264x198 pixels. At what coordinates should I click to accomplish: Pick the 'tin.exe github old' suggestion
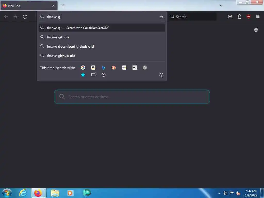[102, 56]
